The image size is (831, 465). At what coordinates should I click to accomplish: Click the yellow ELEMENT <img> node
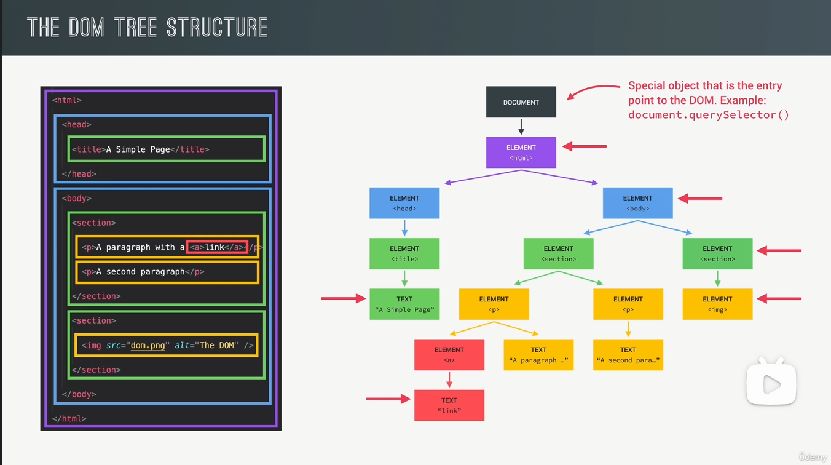717,304
